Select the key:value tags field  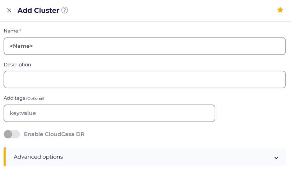[109, 113]
